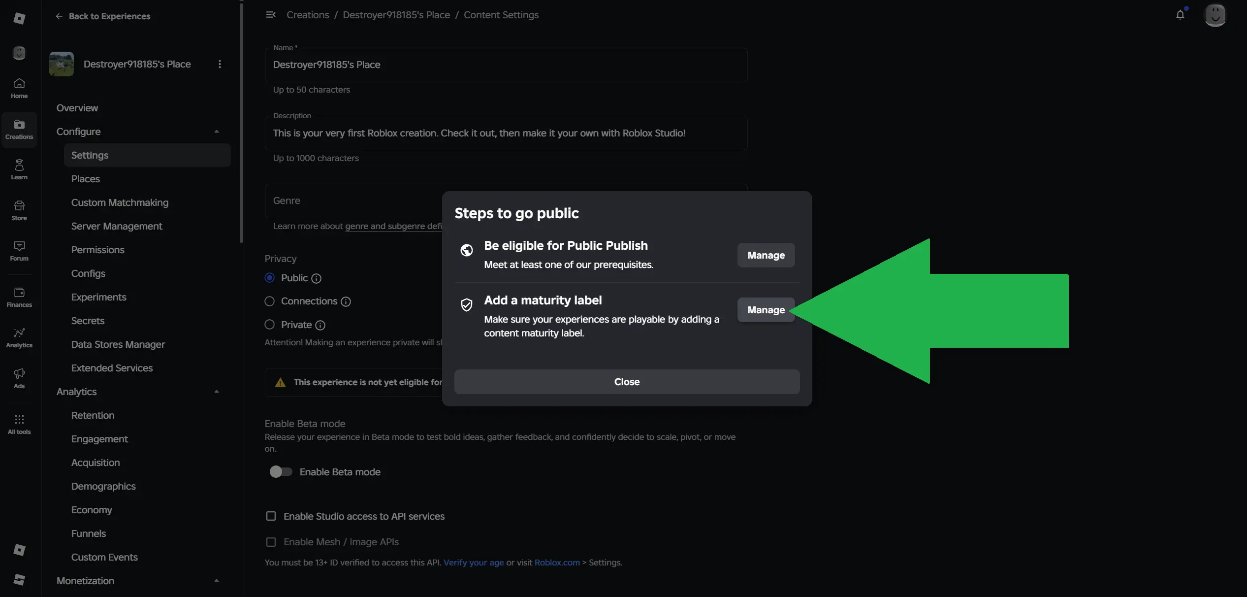This screenshot has height=597, width=1247.
Task: Click the info icon beside Connections
Action: pos(346,301)
